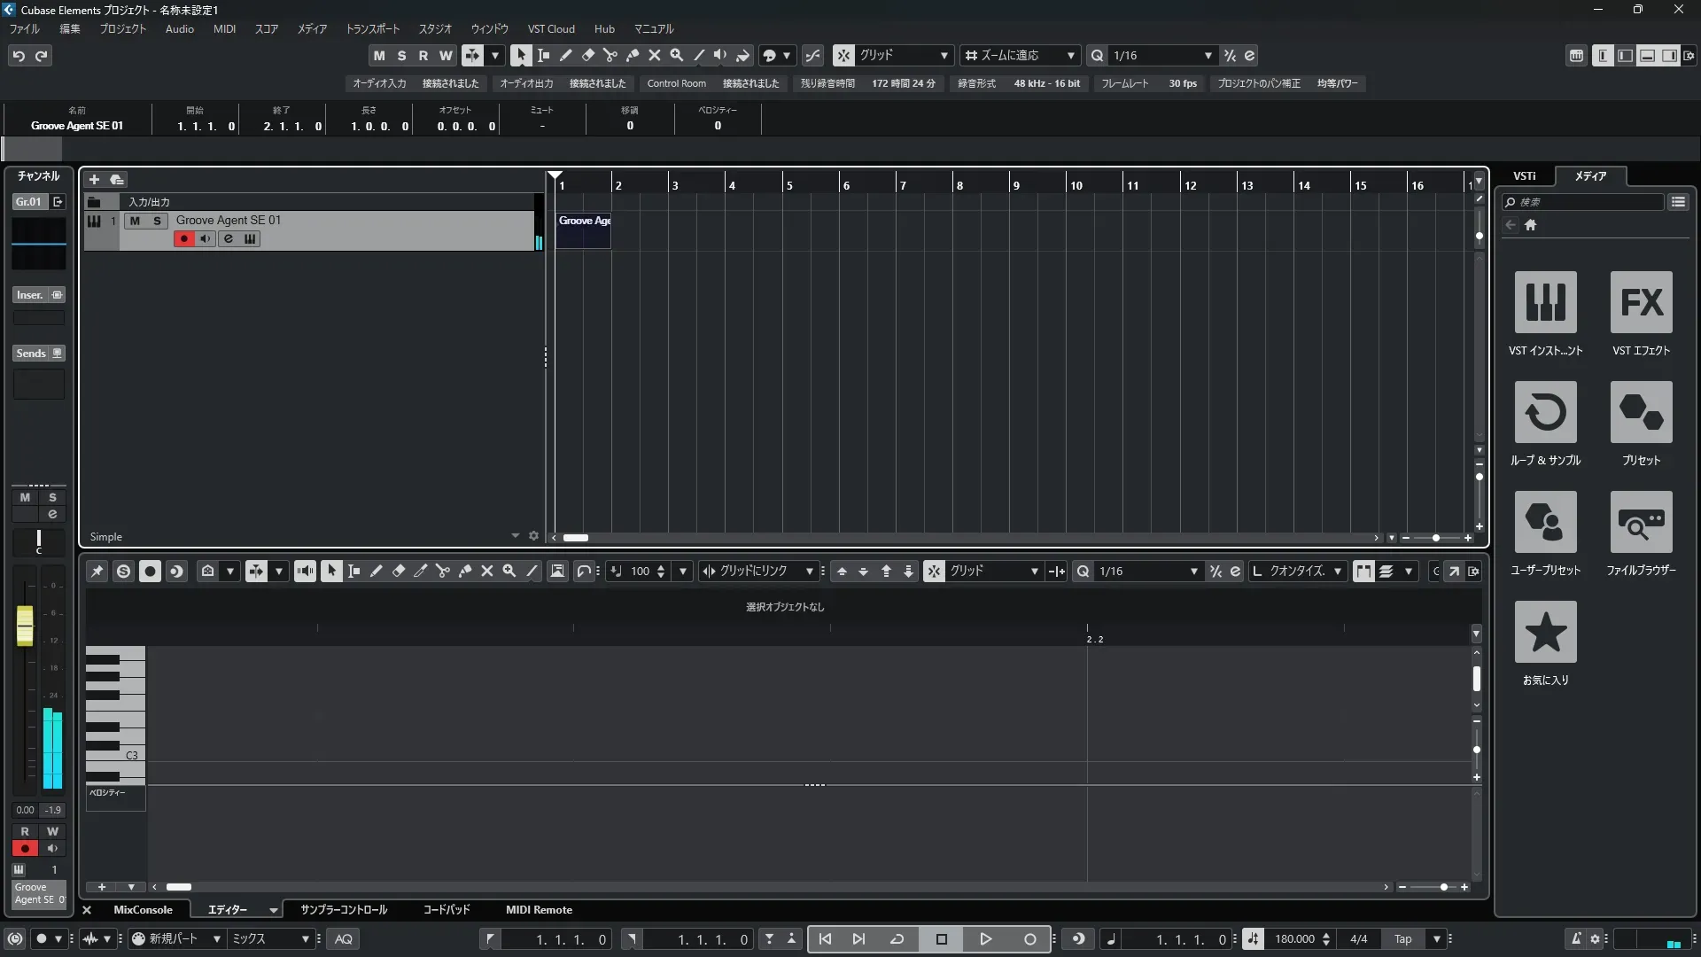Open the トランスポート menu
Screen dimensions: 1701x957
[372, 28]
